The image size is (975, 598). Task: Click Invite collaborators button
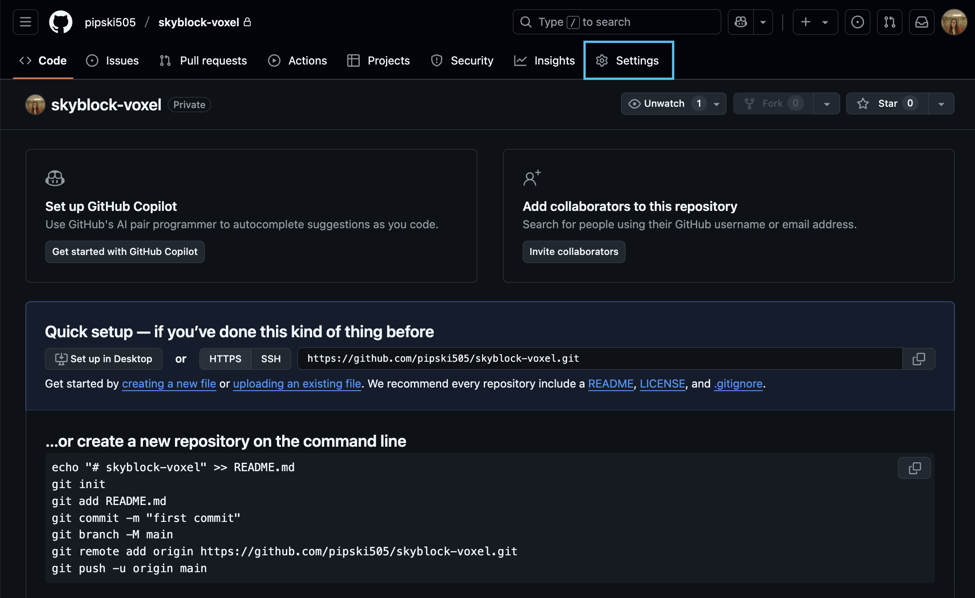574,252
